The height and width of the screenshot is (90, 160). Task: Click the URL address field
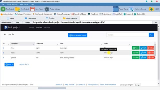pyautogui.click(x=92, y=22)
